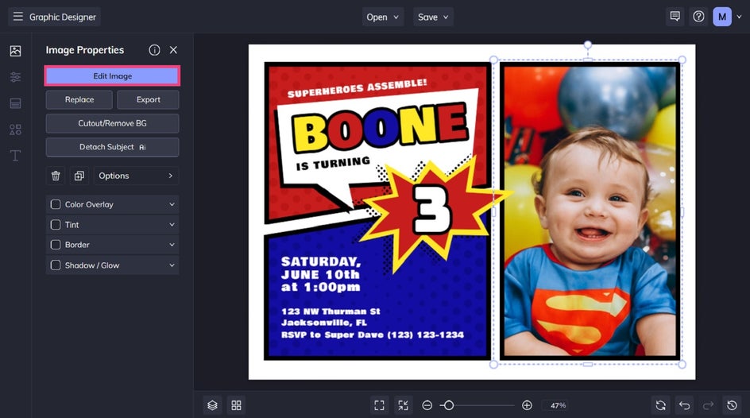Open the Customize sliders sidebar tab

coord(15,77)
